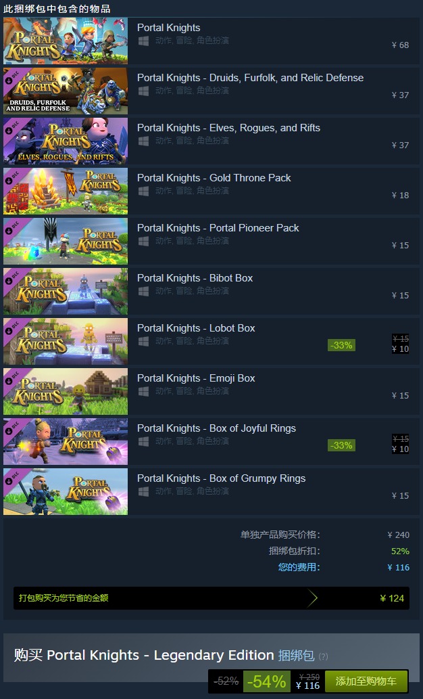Click Windows icon under Box of Grumpy Rings
The height and width of the screenshot is (699, 423).
(143, 491)
